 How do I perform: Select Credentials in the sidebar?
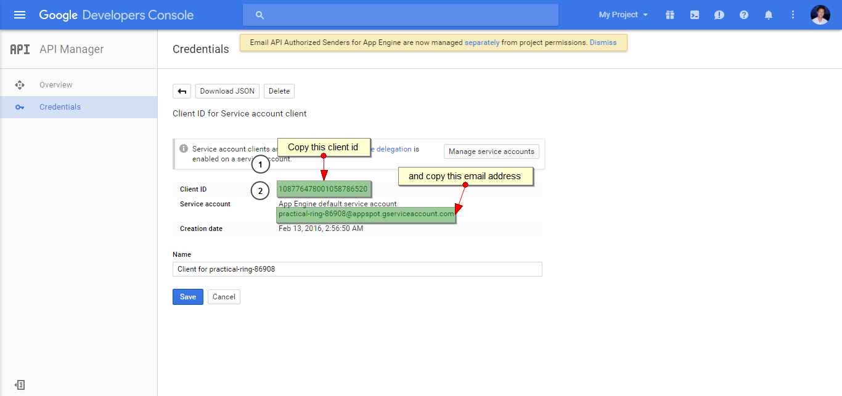click(x=79, y=107)
